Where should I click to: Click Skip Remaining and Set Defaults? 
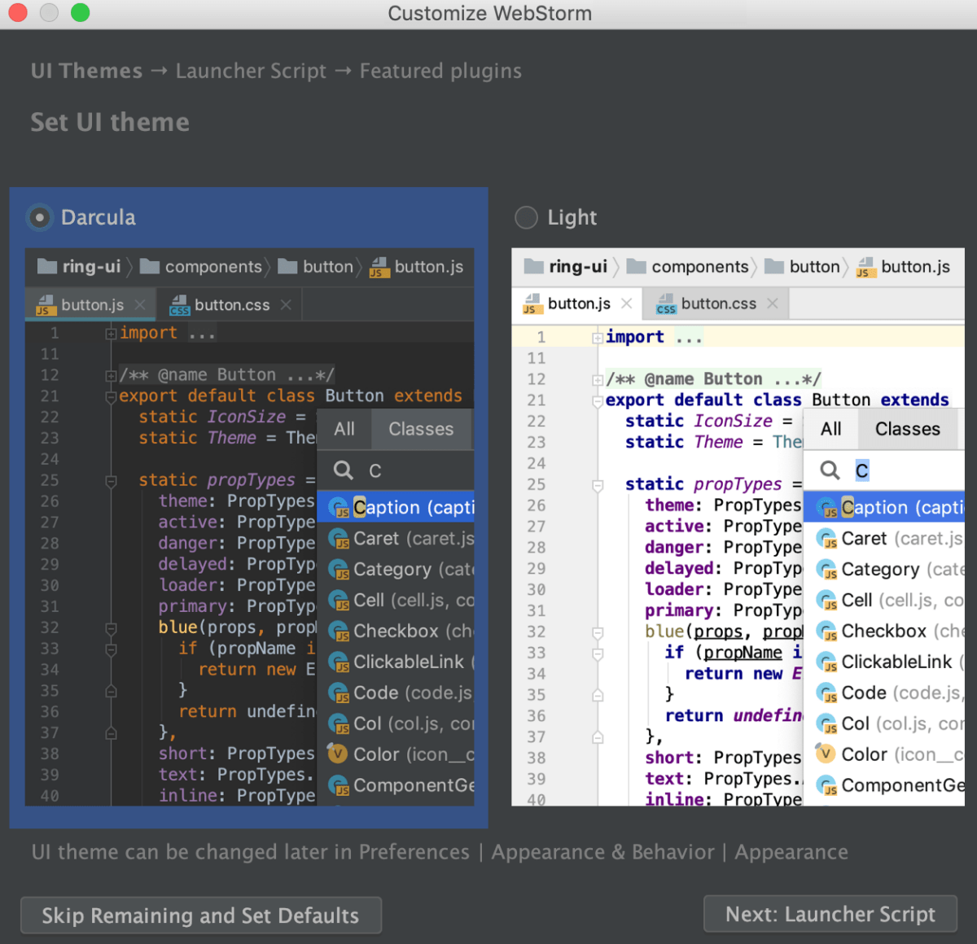point(200,916)
